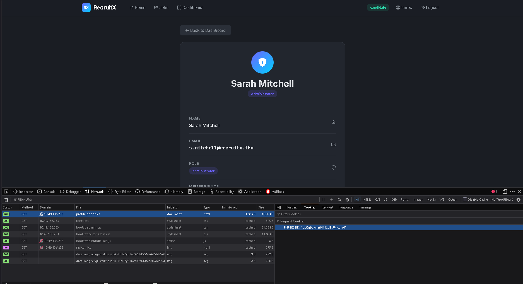Open the No Throttling dropdown
Screen dimensions: 523x284
[x=502, y=200]
